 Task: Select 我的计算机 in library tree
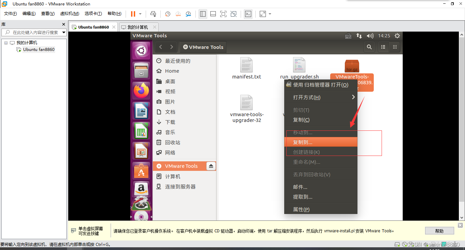[x=27, y=43]
